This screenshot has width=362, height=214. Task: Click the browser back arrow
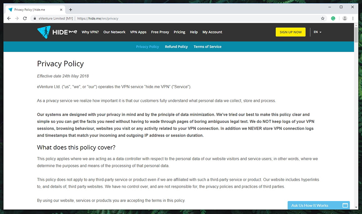(x=9, y=18)
